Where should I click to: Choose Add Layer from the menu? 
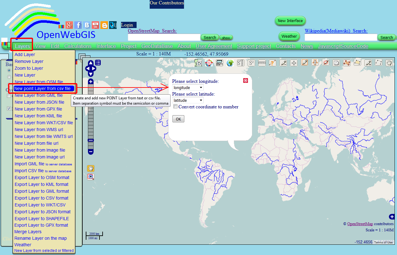pos(25,54)
